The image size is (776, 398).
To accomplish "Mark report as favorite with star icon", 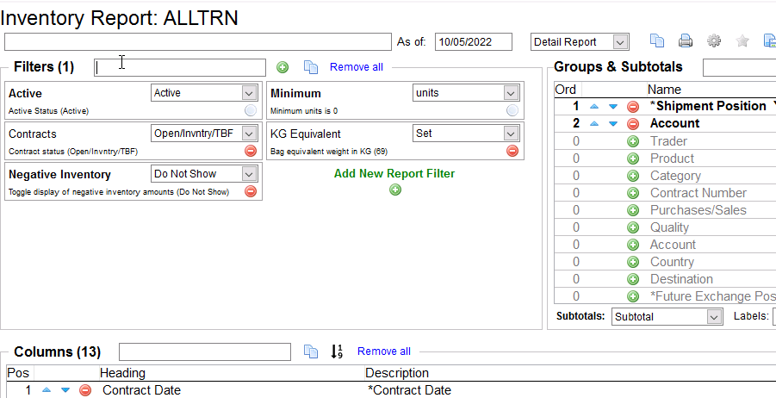I will coord(742,41).
